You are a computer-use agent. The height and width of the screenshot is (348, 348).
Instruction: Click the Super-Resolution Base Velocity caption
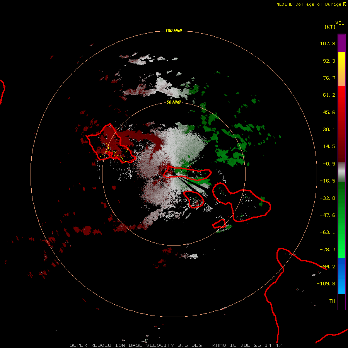176,345
